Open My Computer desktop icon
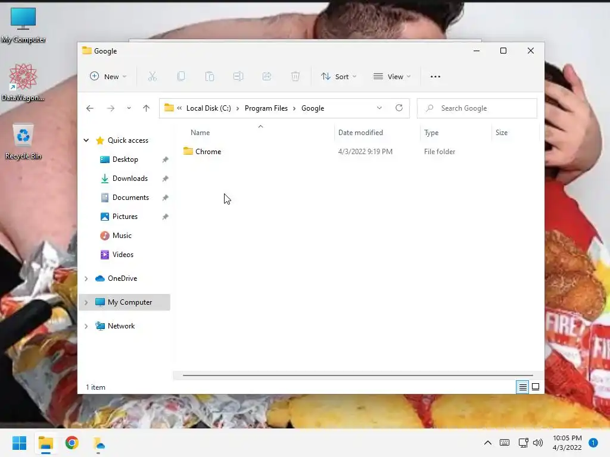Screen dimensions: 610x457 point(23,25)
